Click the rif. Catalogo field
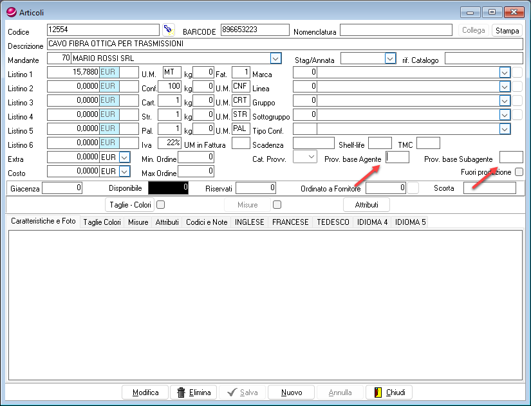 pyautogui.click(x=484, y=58)
